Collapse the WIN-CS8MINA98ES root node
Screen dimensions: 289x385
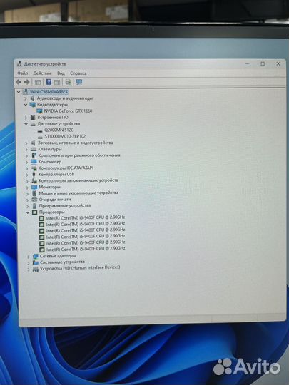pyautogui.click(x=19, y=92)
